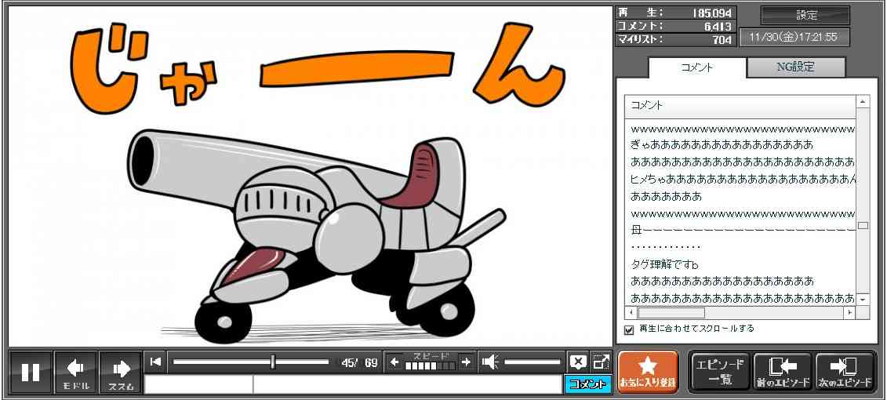Viewport: 887px width, 400px height.
Task: Click the ススム forward arrow button
Action: 121,372
